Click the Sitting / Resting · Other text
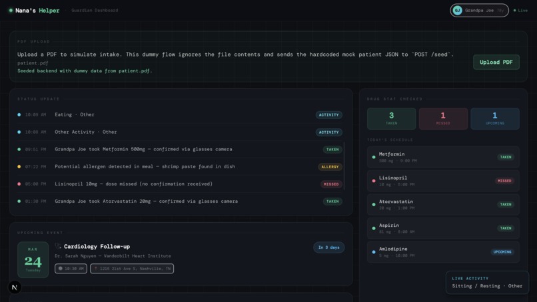This screenshot has height=302, width=537. (487, 286)
